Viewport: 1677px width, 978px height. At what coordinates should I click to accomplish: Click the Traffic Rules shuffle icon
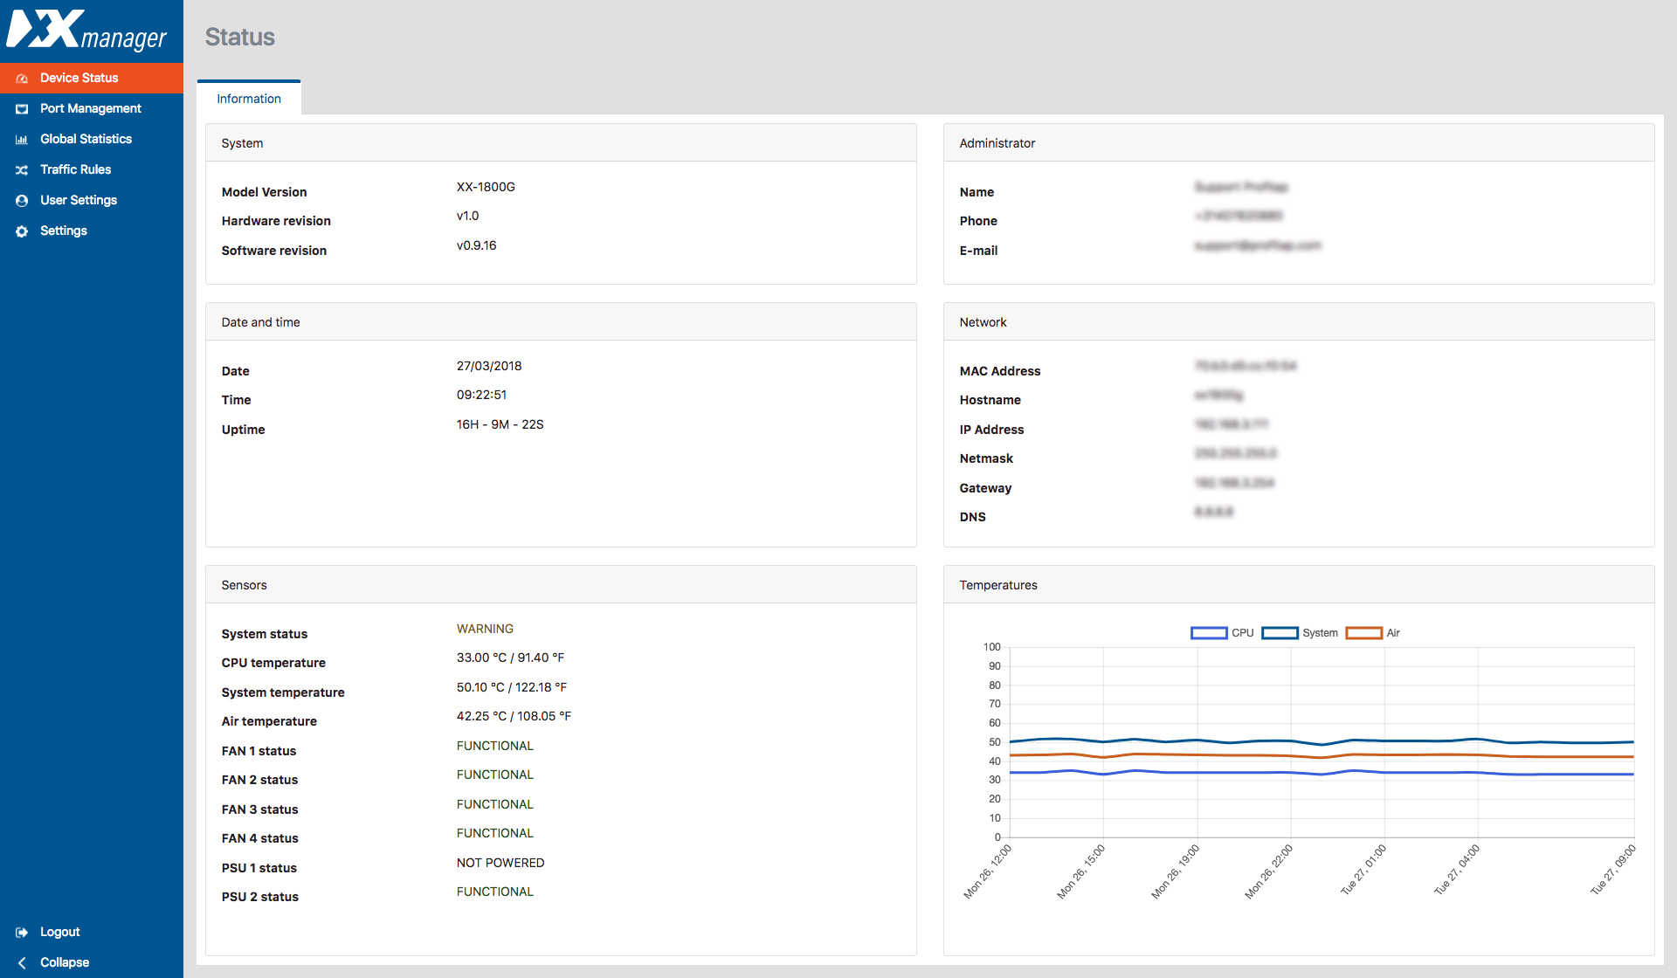point(22,170)
